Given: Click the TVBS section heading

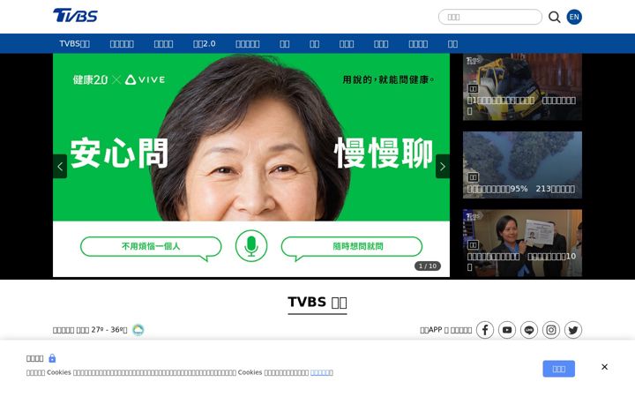Looking at the screenshot, I should pyautogui.click(x=317, y=303).
